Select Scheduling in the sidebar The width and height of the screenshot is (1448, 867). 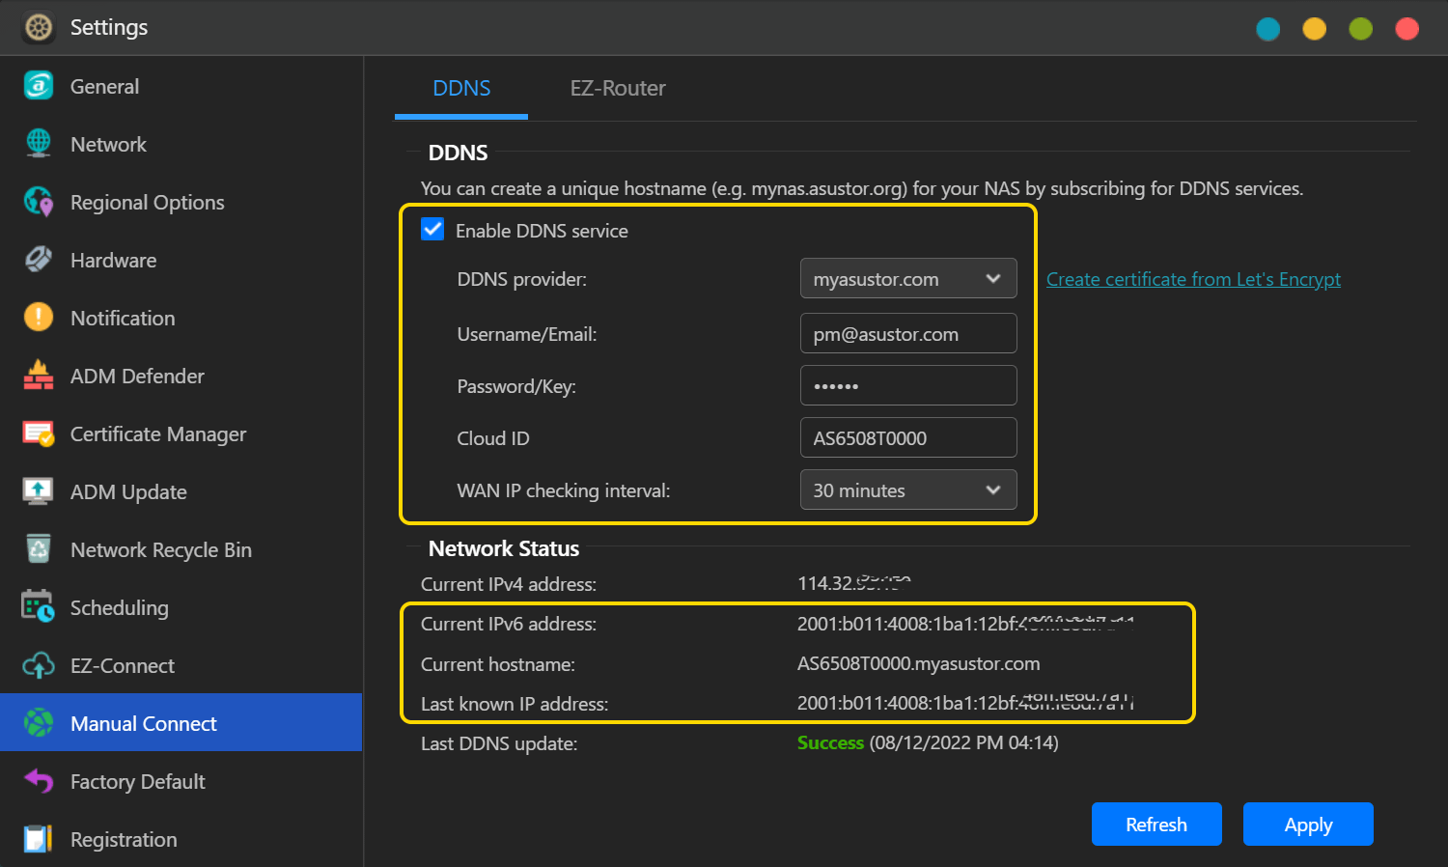point(181,607)
